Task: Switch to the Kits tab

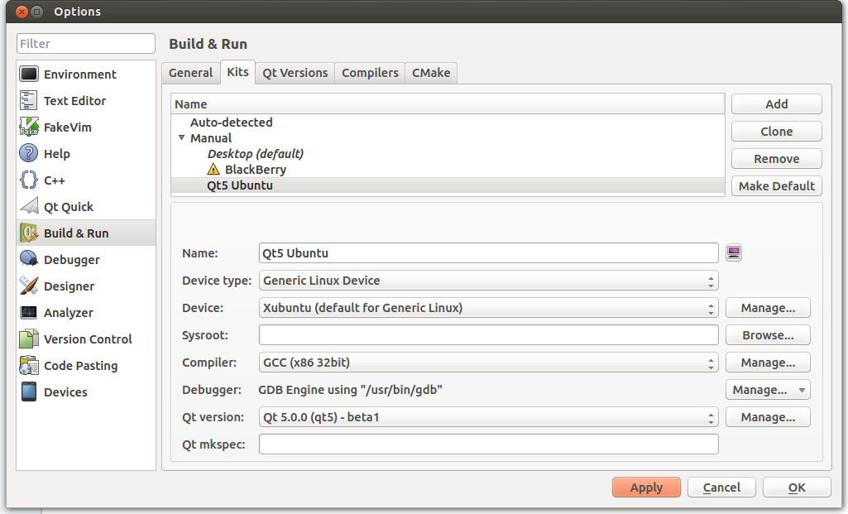Action: point(238,72)
